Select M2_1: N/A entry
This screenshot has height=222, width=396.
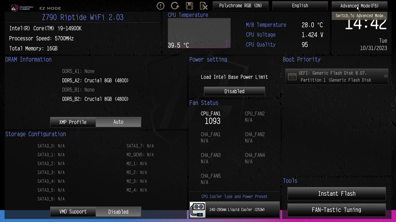[137, 164]
